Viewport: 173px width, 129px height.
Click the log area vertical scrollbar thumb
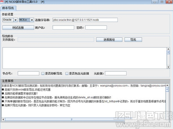click(168, 52)
